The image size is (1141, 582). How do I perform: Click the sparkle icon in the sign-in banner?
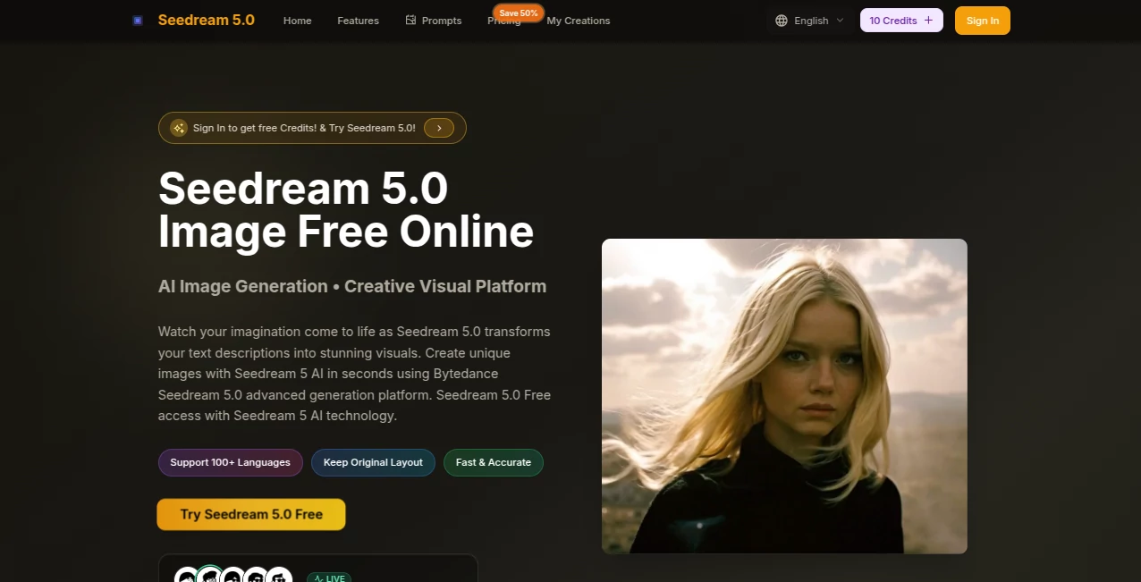point(178,128)
